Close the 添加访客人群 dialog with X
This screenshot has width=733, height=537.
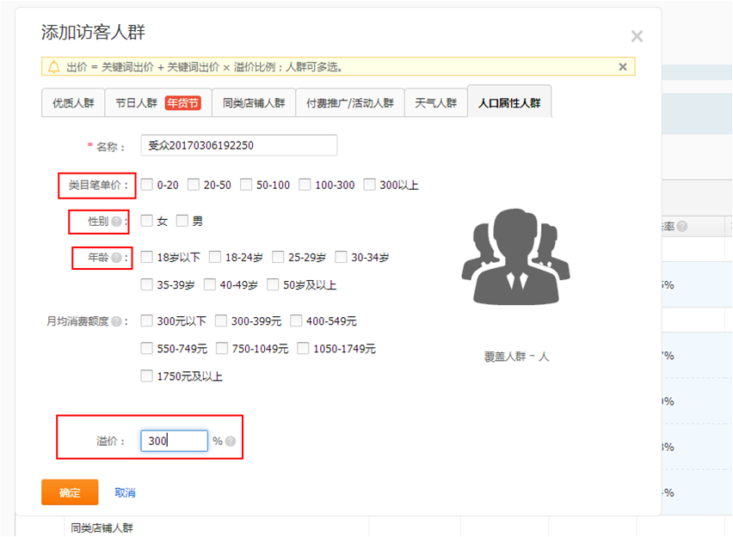pos(637,36)
